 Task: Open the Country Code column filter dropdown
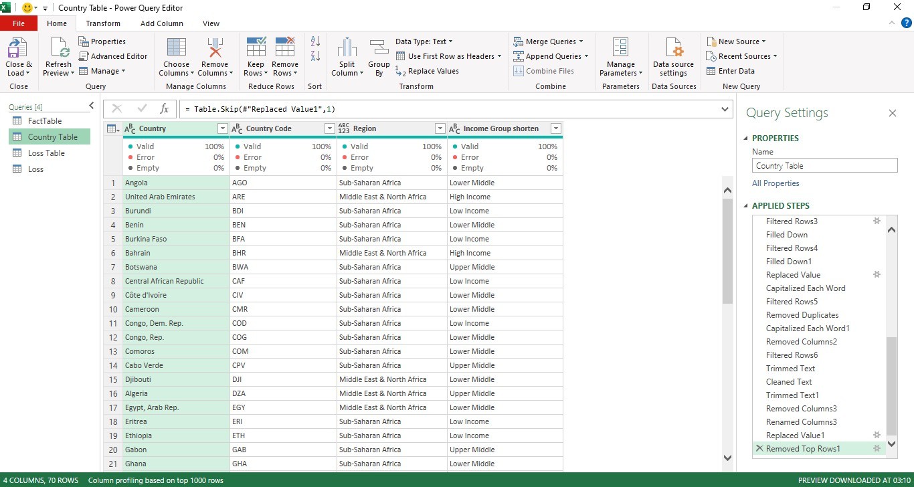click(x=329, y=128)
